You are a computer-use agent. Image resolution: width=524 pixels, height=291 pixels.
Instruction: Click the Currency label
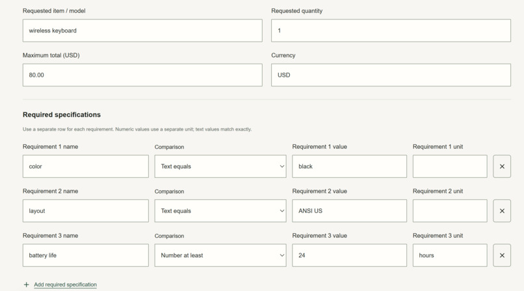[x=283, y=55]
